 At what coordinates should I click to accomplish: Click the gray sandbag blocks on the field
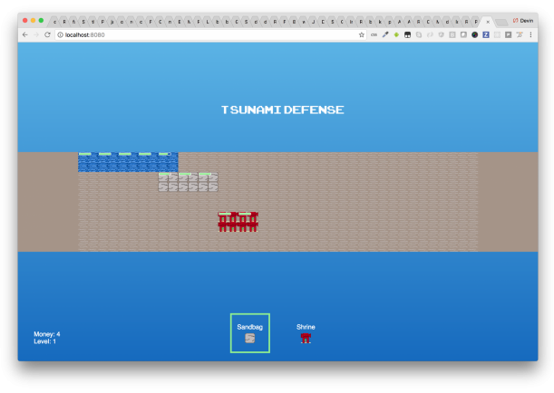pos(188,182)
